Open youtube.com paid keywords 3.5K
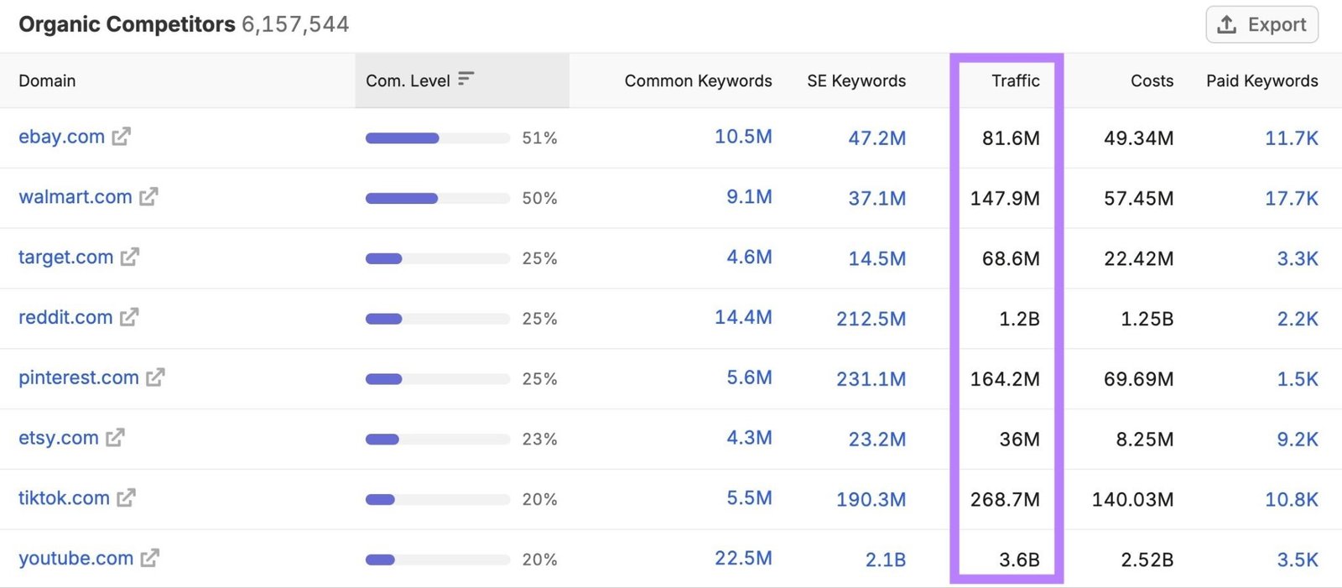1342x588 pixels. coord(1298,560)
